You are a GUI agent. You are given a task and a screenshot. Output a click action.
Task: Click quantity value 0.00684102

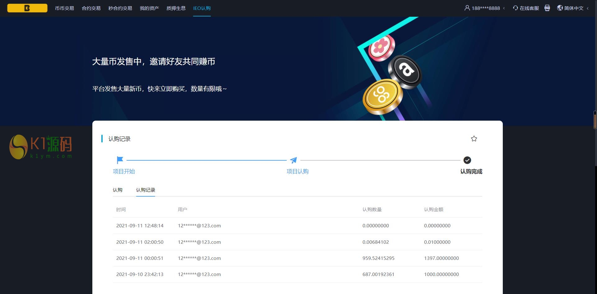(376, 242)
